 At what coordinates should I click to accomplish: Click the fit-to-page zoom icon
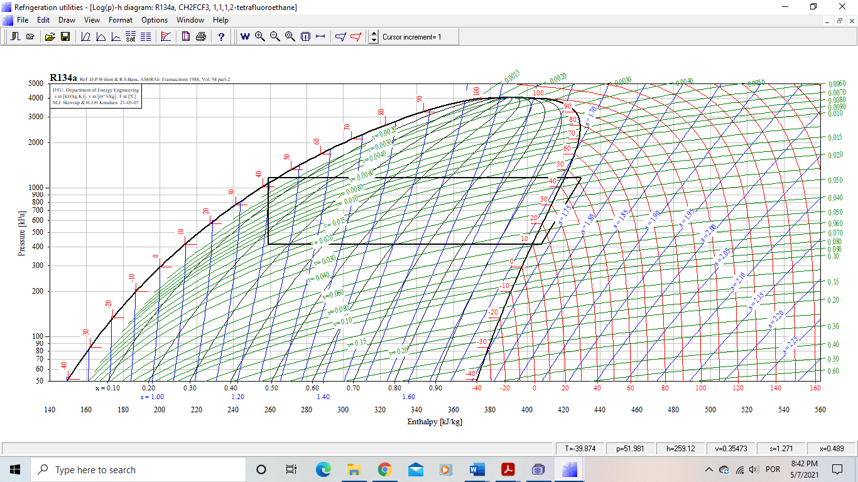point(305,37)
